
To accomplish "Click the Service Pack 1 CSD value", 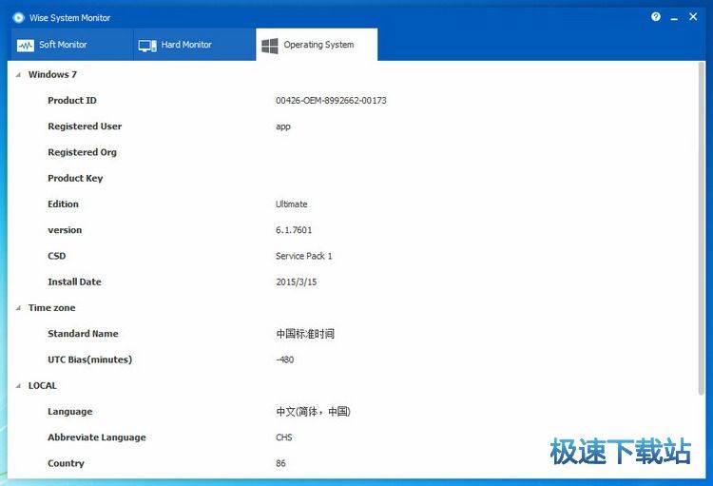I will coord(303,257).
